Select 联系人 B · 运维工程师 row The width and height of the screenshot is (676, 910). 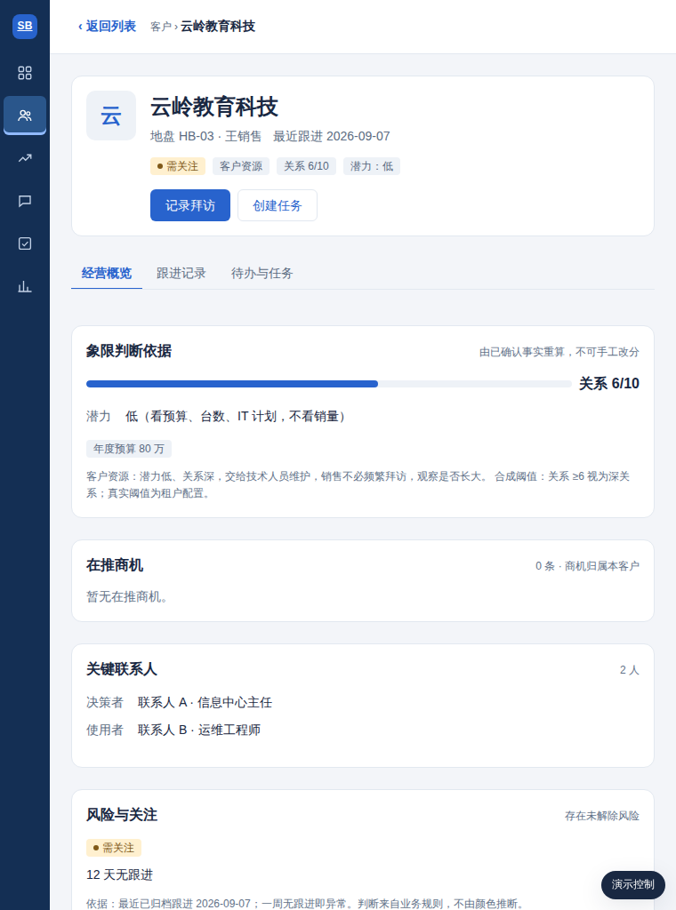(x=199, y=730)
